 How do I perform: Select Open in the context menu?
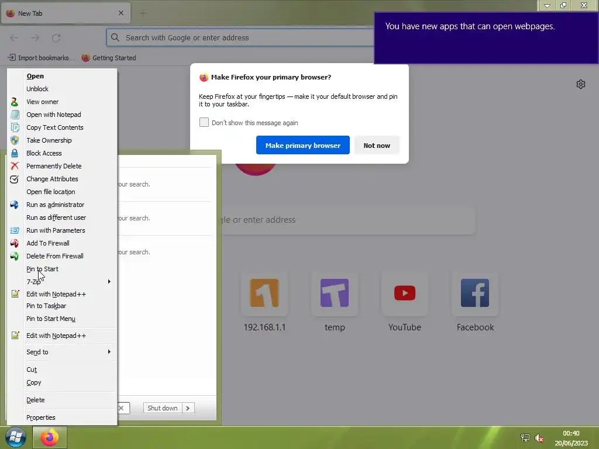pyautogui.click(x=35, y=76)
